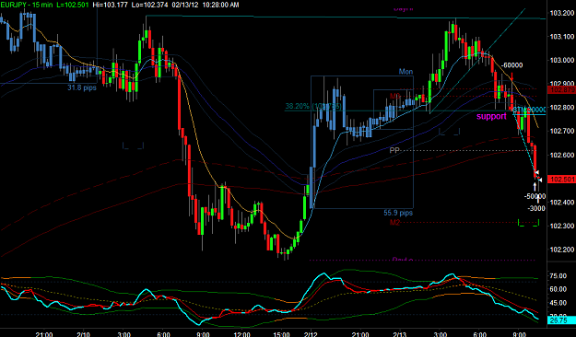Click the 2/10 date on time axis
576x337 pixels.
pyautogui.click(x=84, y=334)
